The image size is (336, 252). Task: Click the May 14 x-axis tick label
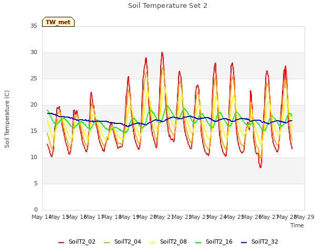41,217
